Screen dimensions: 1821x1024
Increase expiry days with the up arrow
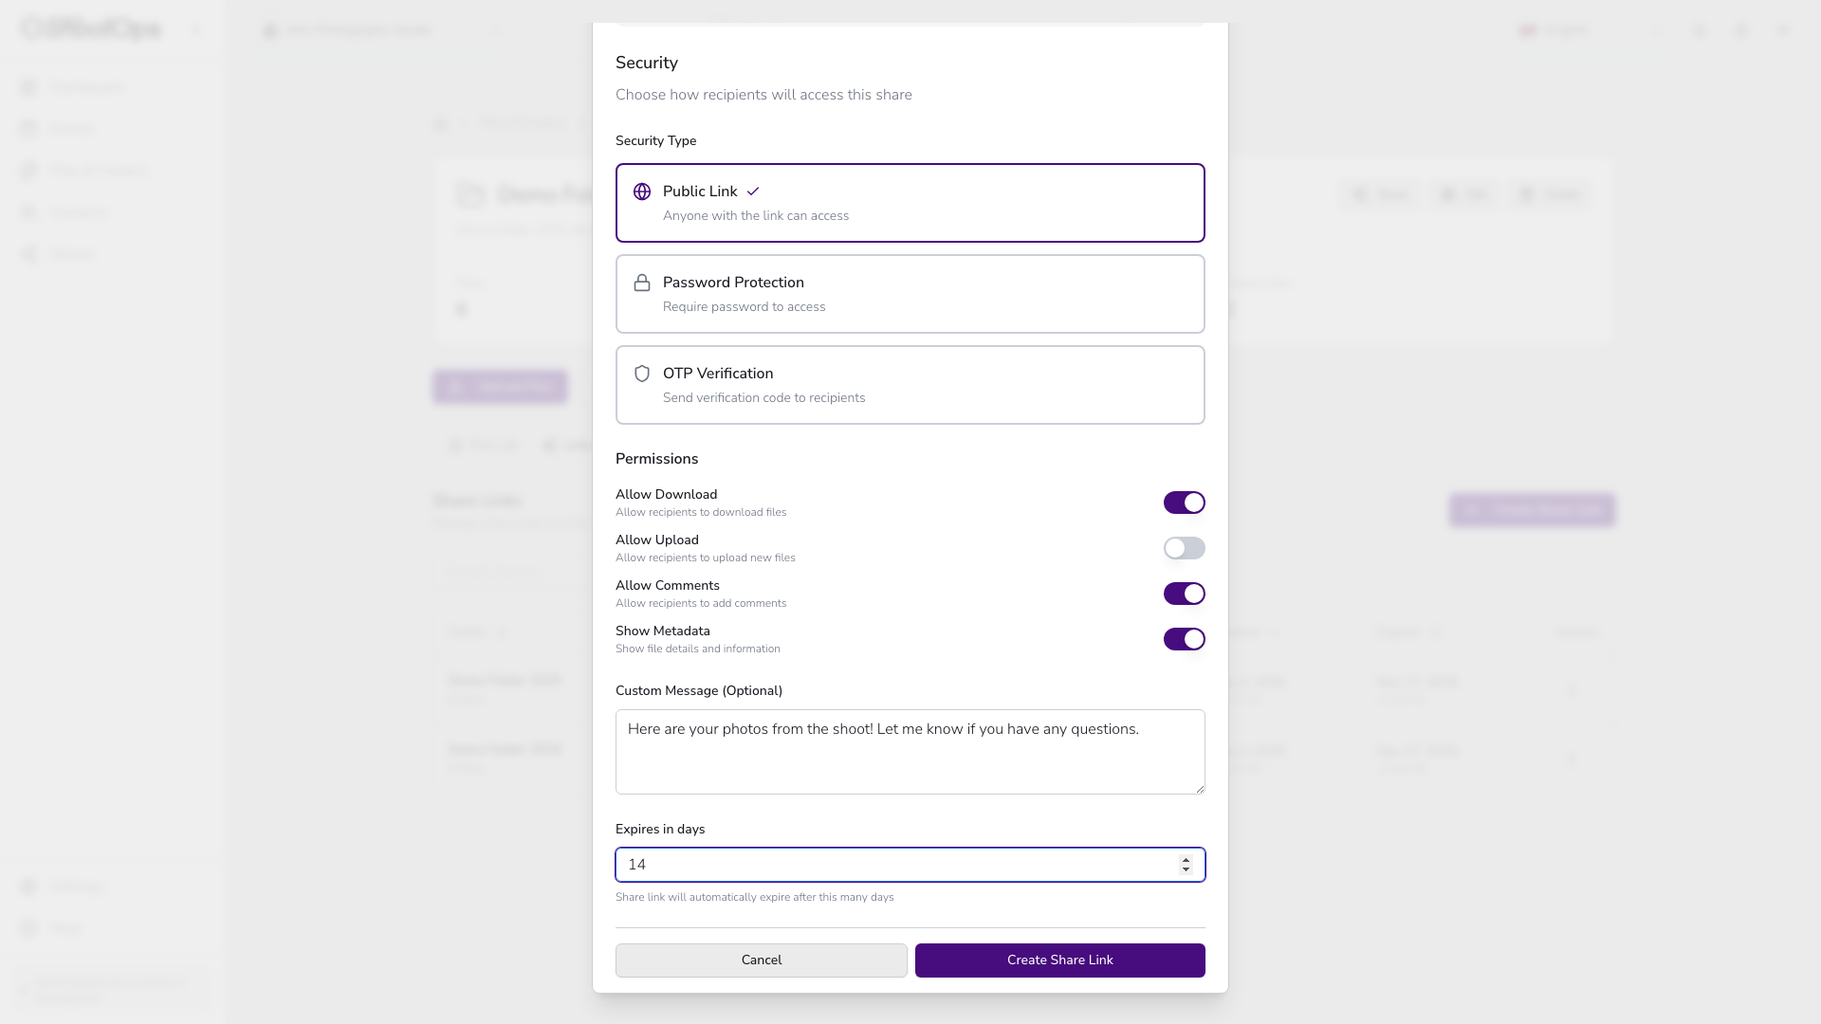(1186, 859)
